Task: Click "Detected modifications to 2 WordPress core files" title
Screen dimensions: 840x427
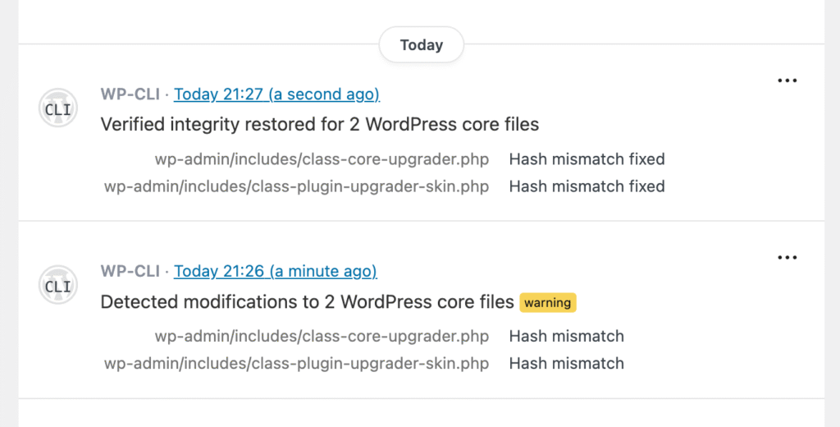Action: coord(307,302)
